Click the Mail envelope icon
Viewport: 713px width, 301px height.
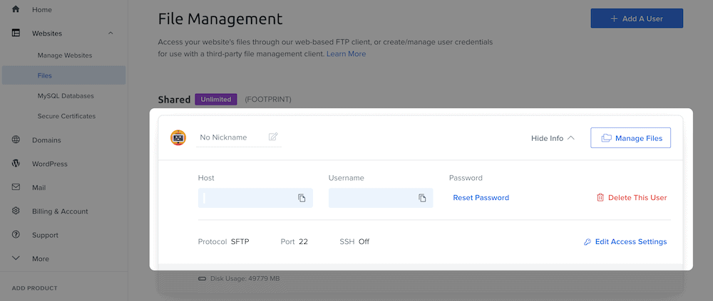coord(16,187)
